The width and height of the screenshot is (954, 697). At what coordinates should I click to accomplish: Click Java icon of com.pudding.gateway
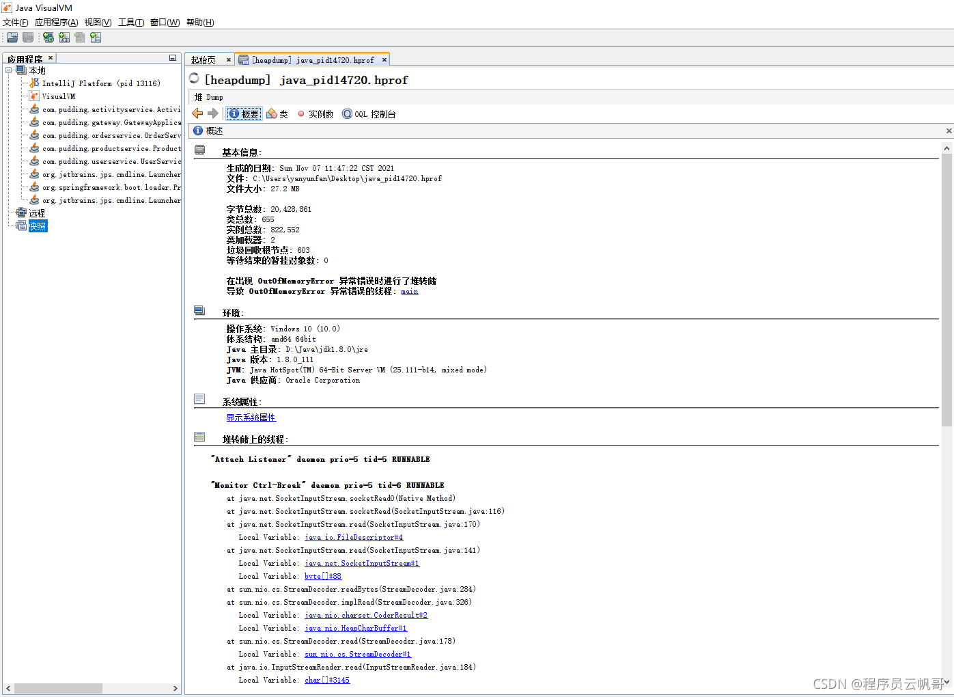(x=34, y=122)
